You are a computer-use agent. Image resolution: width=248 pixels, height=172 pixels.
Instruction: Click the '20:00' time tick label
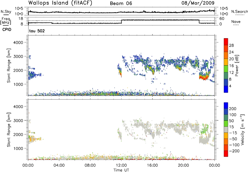tap(184, 165)
